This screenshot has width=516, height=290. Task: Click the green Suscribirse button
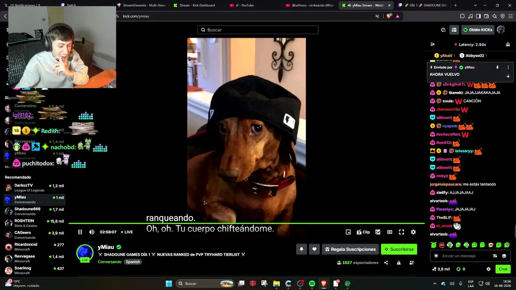[399, 249]
